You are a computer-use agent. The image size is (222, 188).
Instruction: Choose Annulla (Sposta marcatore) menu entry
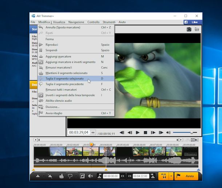tap(76, 27)
